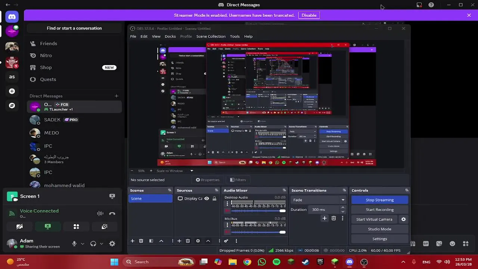The image size is (478, 269).
Task: Toggle lock on Display Capture source
Action: coord(214,199)
